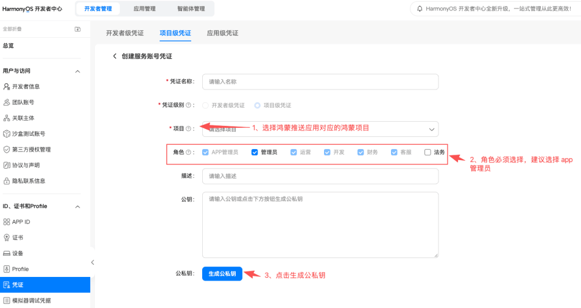Collapse the ID、证书和Profile section chevron
Screen dimensions: 581x308
[x=77, y=206]
